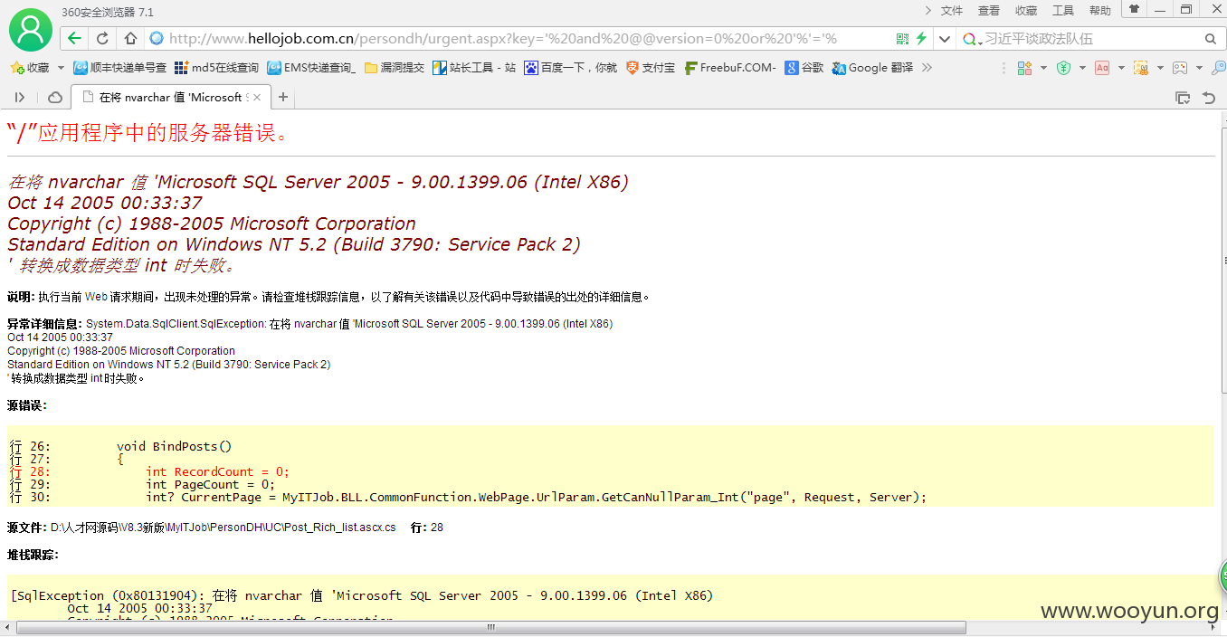Click the green shield online-banking icon
This screenshot has height=637, width=1227.
(1064, 68)
